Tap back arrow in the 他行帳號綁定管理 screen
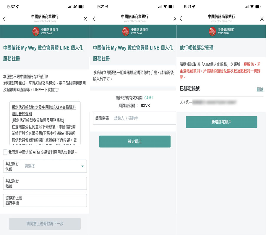Screen dimensions: 266x235 click(x=181, y=19)
